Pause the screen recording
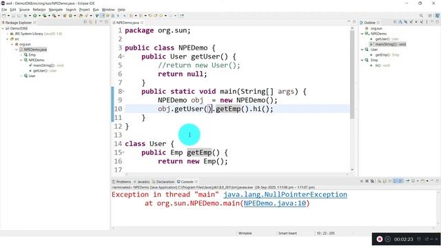The width and height of the screenshot is (441, 248). 387,239
